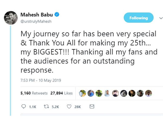Viewport: 163px width, 122px height.
Task: Click the 5.2K retweet count
Action: coord(55,107)
